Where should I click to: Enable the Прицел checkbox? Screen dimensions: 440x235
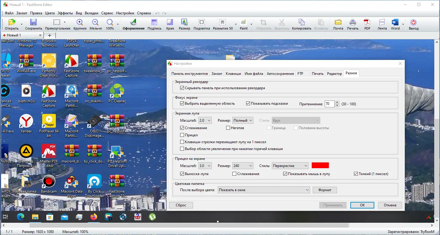click(182, 135)
